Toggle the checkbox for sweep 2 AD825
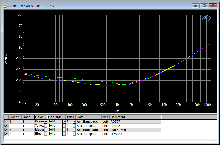Viewport: 220px width, 145px height. click(x=6, y=126)
